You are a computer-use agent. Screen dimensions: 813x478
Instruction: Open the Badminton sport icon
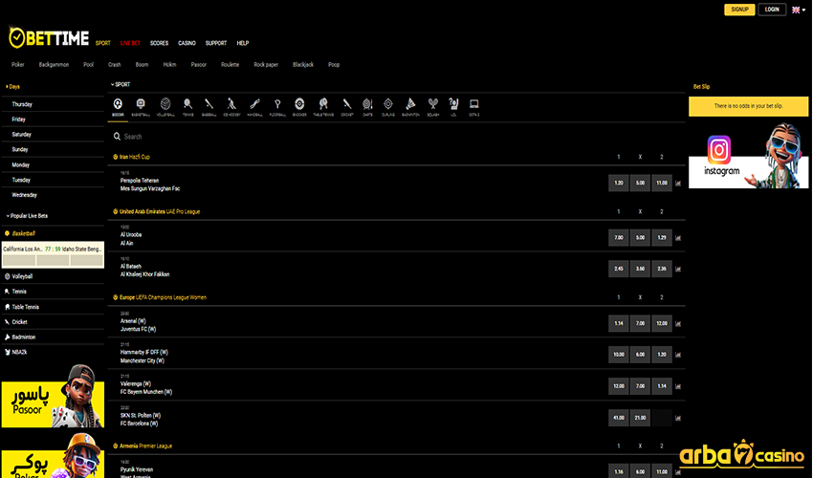pyautogui.click(x=411, y=105)
